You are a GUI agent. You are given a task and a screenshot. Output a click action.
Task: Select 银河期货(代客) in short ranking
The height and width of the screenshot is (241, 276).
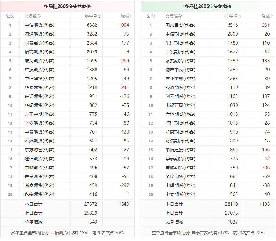click(x=180, y=87)
